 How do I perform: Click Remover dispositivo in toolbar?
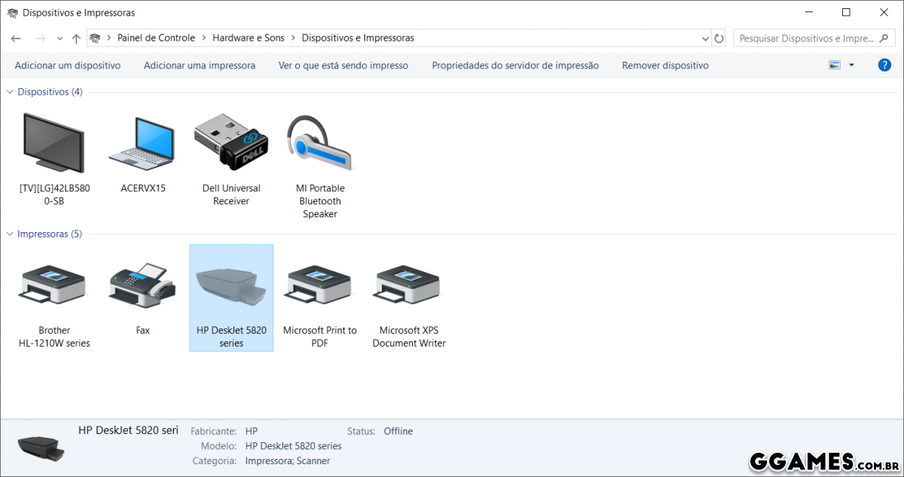point(665,66)
